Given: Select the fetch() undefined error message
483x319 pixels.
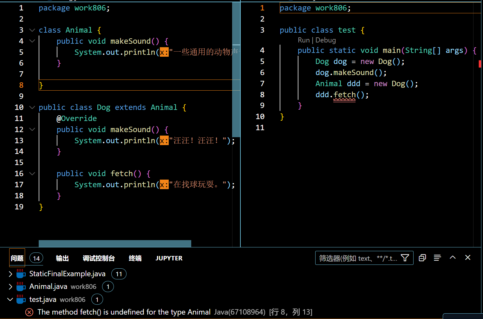Looking at the screenshot, I should click(x=124, y=312).
